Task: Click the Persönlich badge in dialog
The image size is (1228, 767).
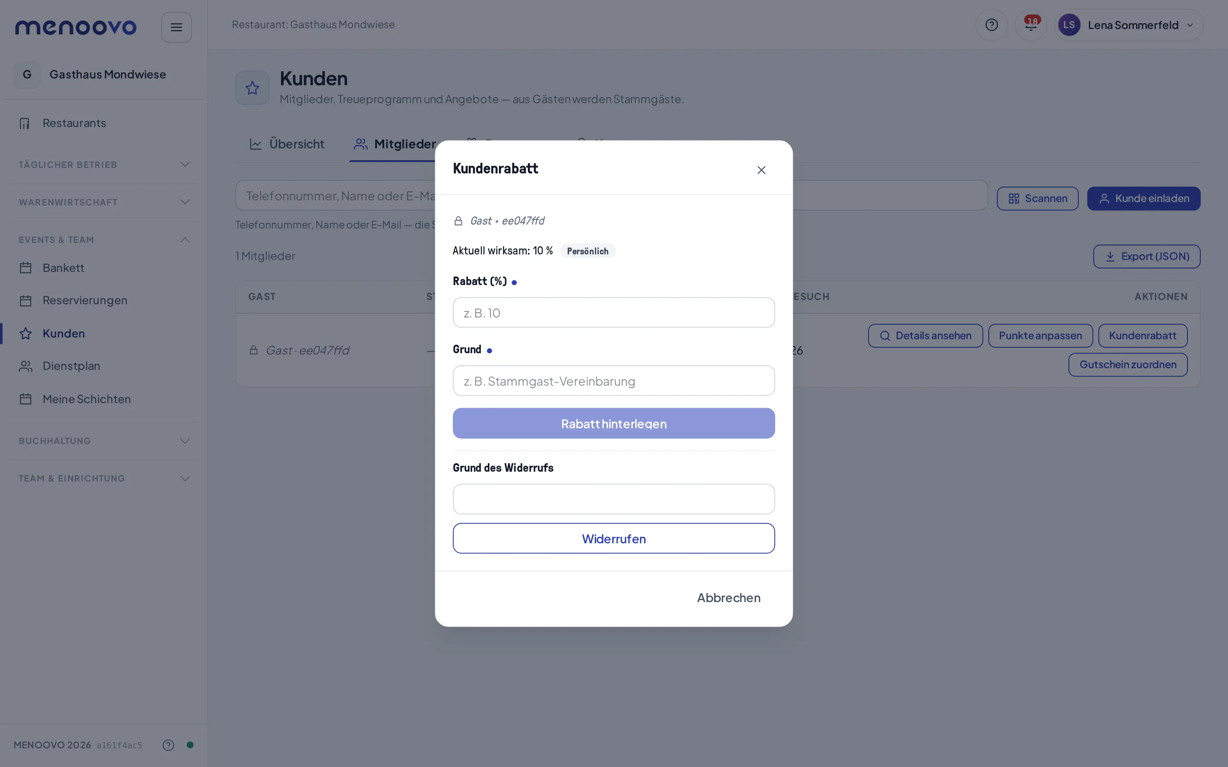Action: pos(587,251)
